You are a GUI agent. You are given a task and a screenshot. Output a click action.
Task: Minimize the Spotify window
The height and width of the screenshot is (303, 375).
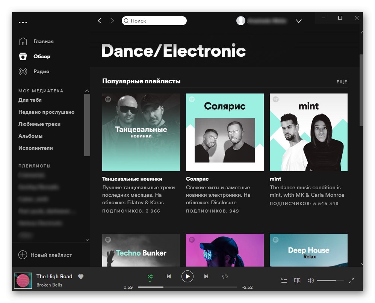tap(324, 18)
